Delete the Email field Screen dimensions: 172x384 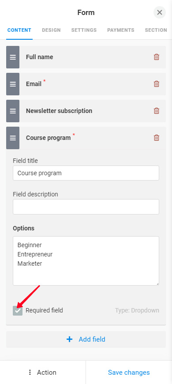(x=156, y=84)
